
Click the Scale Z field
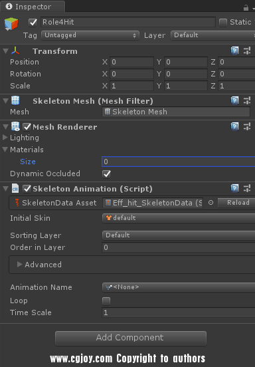(x=236, y=86)
